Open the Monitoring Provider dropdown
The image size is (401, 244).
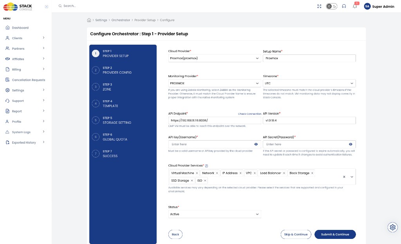[x=215, y=83]
